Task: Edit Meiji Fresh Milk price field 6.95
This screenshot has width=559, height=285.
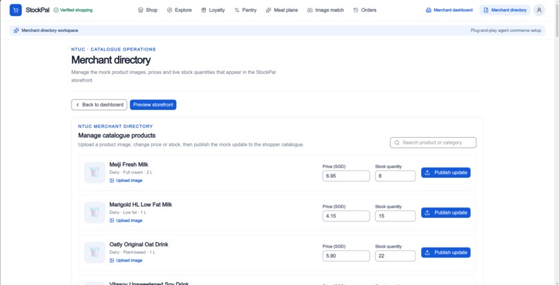Action: point(346,176)
